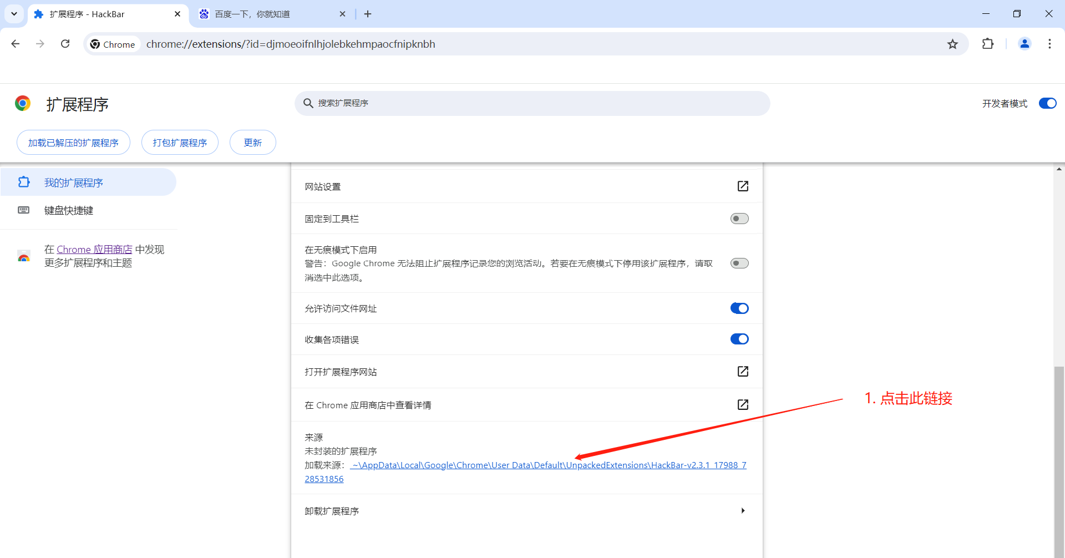Click the 网站设置 label
Viewport: 1065px width, 558px height.
pyautogui.click(x=322, y=187)
